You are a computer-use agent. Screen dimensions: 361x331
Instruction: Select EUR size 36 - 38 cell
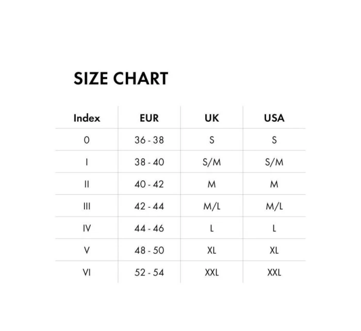149,140
